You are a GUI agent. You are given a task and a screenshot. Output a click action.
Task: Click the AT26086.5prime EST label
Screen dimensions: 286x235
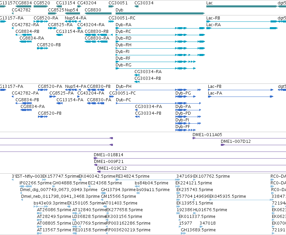54,210
